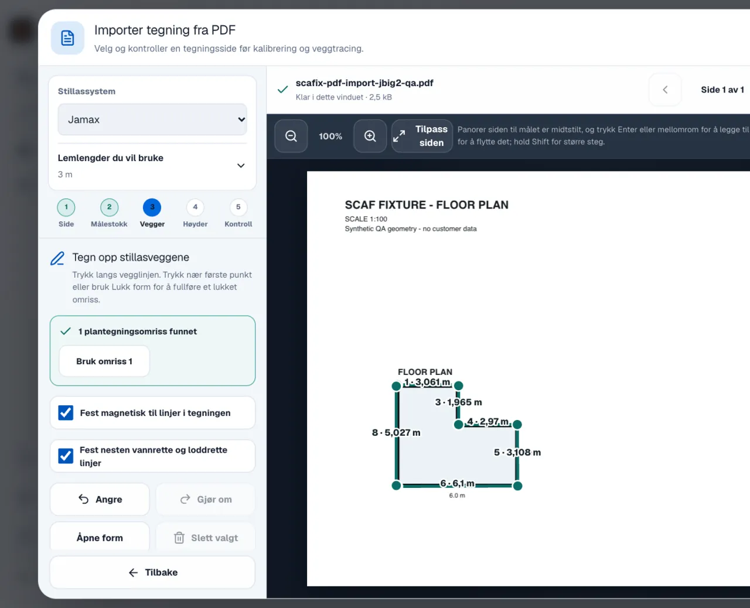Click the scafix-pdf-import-jbig2-qa.pdf filename
Image resolution: width=750 pixels, height=608 pixels.
click(x=364, y=83)
